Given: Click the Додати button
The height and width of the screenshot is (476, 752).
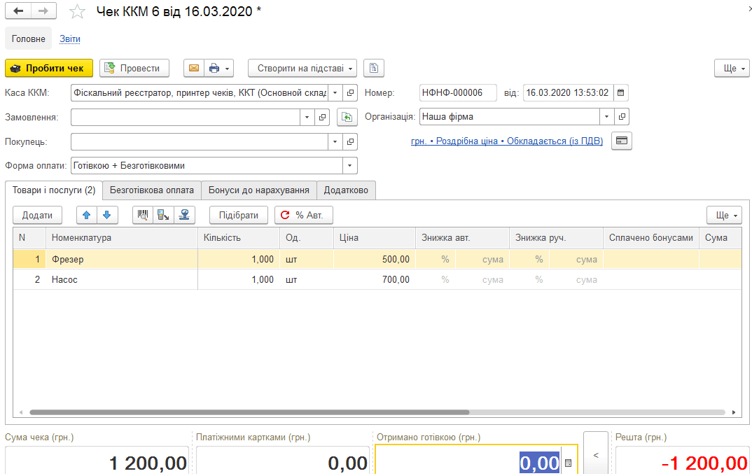Looking at the screenshot, I should pyautogui.click(x=37, y=215).
